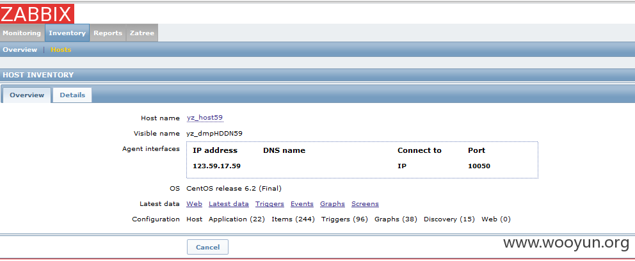Open the Latest data link
Viewport: 635px width, 261px height.
click(229, 204)
